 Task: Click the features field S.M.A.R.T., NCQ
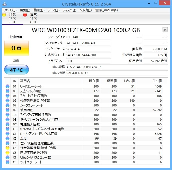coord(117,73)
